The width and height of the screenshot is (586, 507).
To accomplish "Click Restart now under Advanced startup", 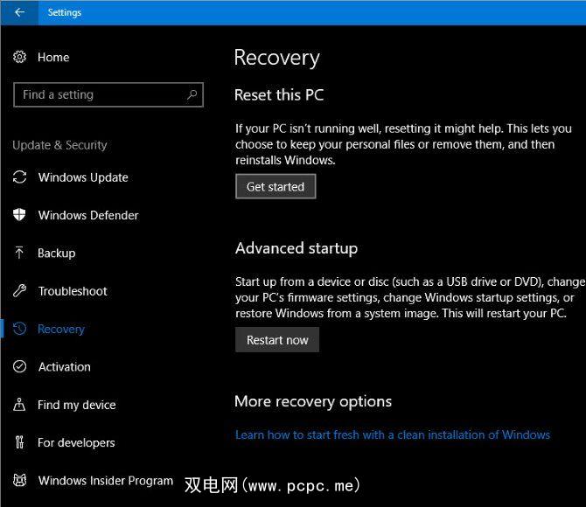I will click(x=277, y=340).
